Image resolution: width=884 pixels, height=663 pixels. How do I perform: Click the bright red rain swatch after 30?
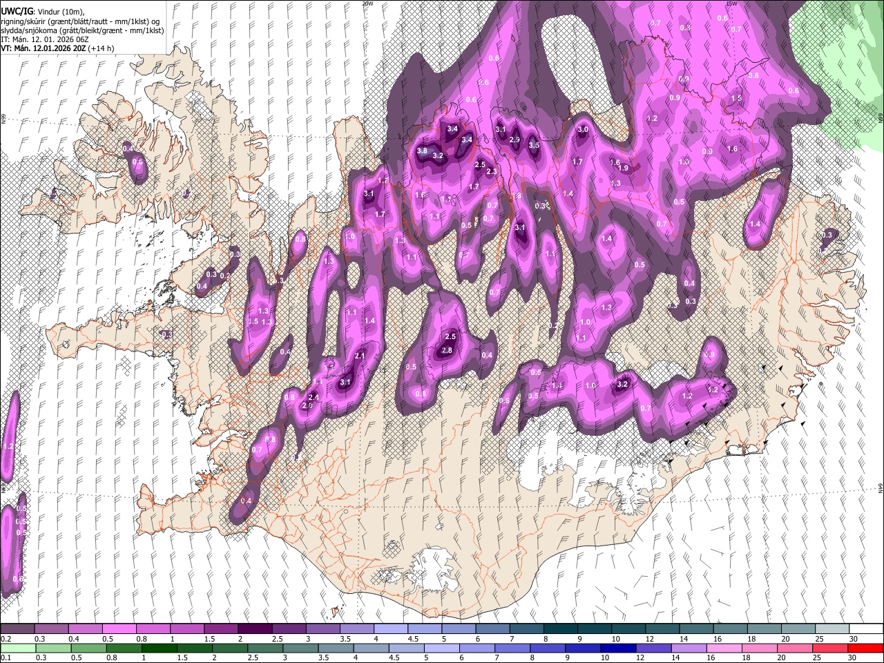tap(866, 648)
